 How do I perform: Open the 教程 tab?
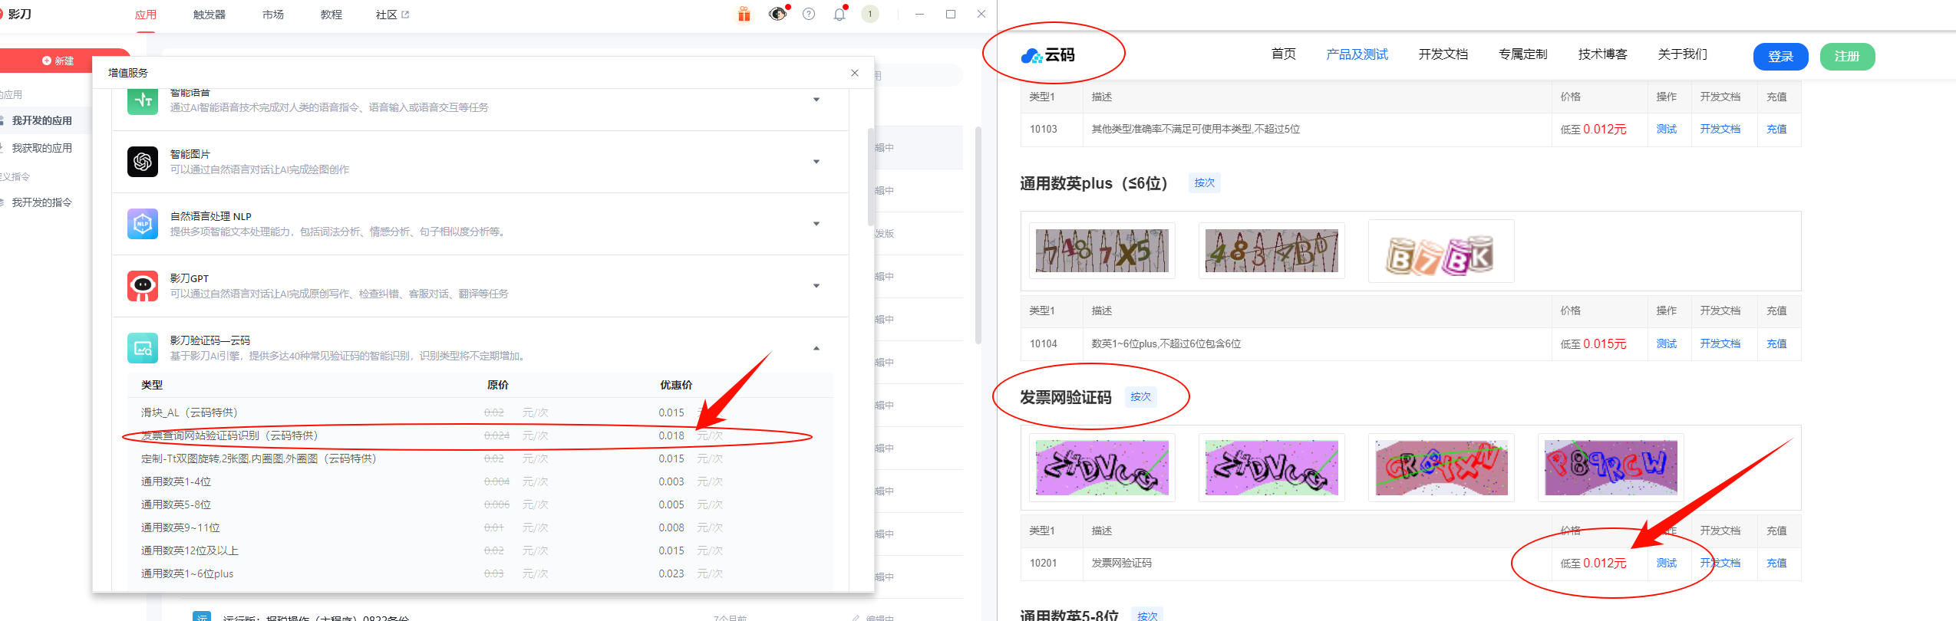[331, 15]
